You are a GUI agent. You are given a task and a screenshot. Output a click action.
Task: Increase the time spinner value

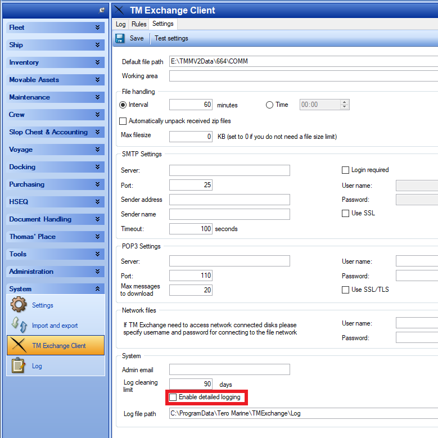tap(345, 102)
